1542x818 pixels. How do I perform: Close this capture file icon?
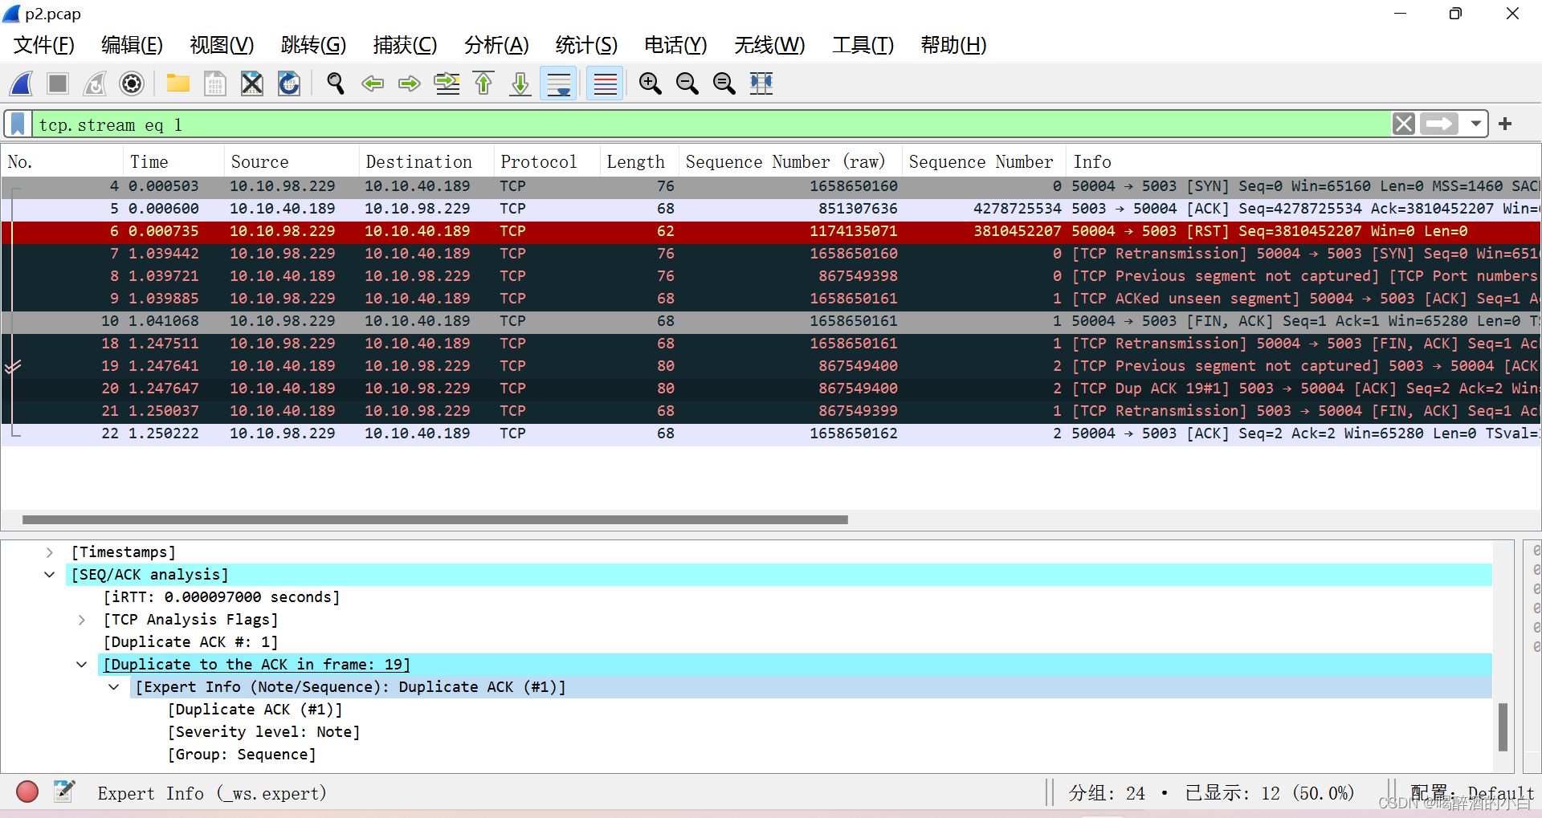coord(252,83)
